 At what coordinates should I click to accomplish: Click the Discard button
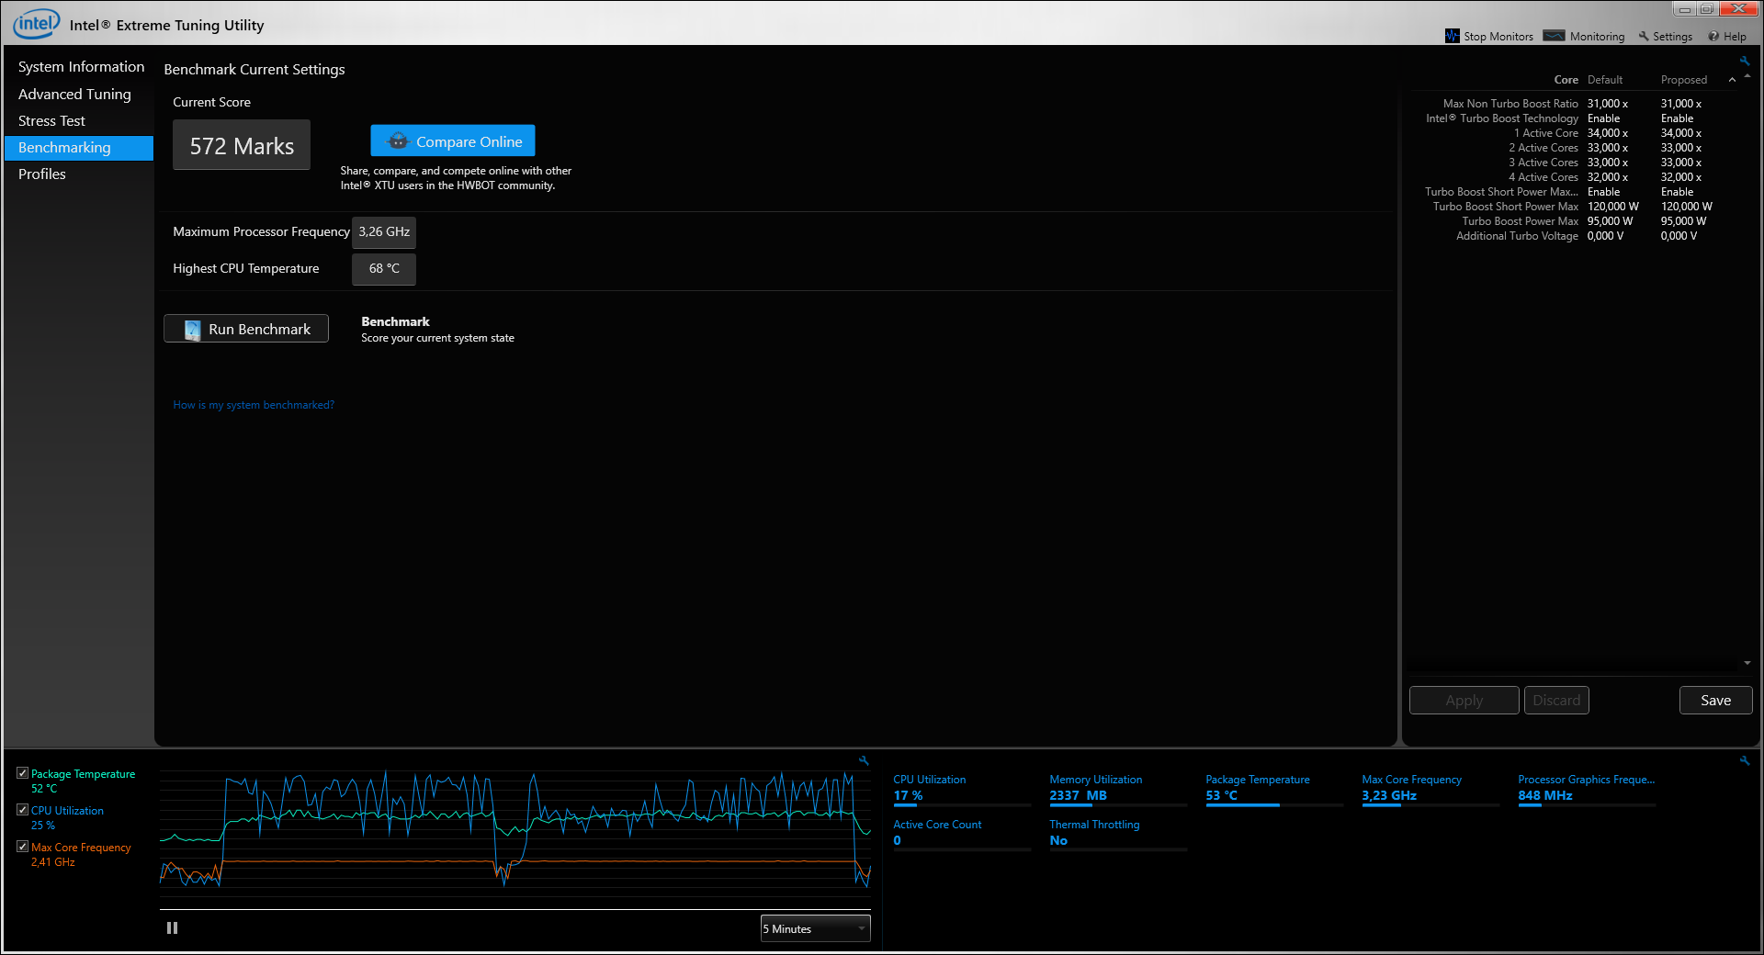click(x=1556, y=701)
